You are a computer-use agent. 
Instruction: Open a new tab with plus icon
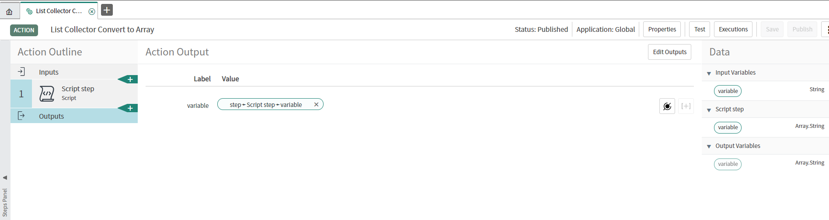point(107,10)
